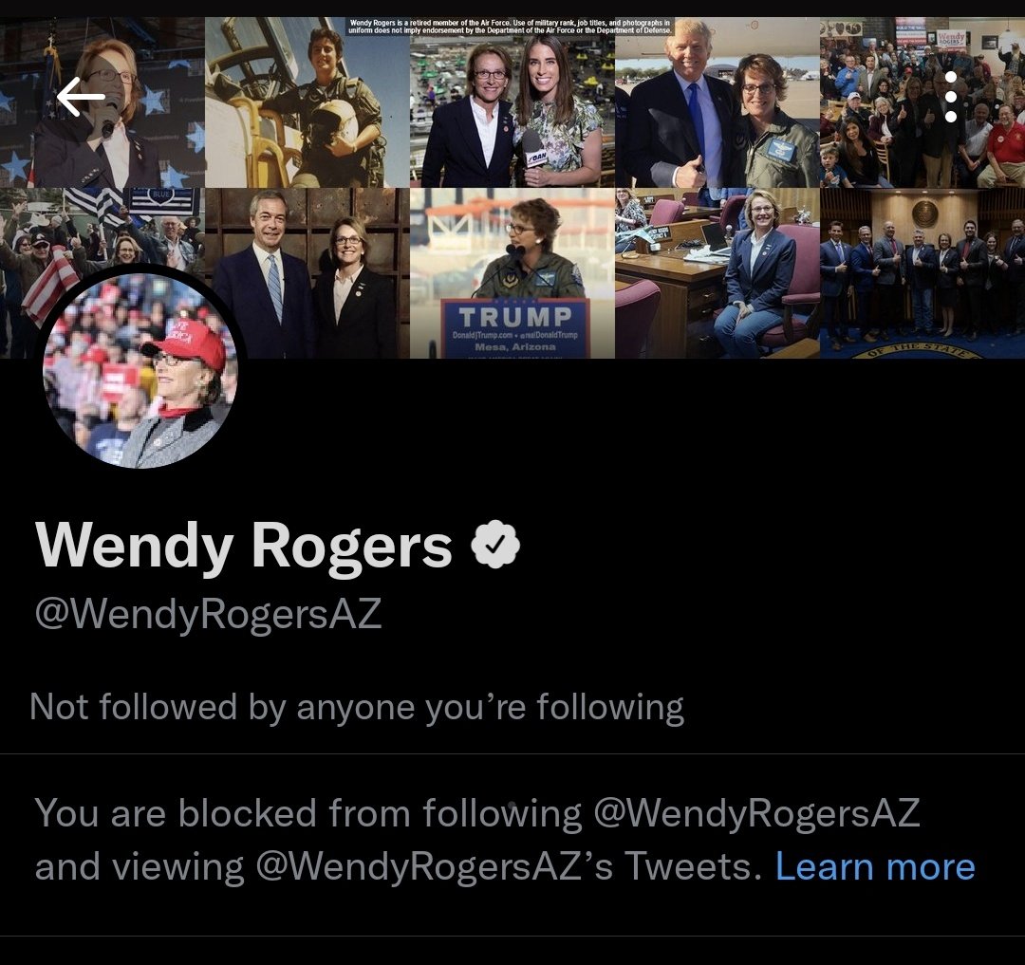Tap the Not followed by anyone text
This screenshot has width=1025, height=965.
pos(357,707)
